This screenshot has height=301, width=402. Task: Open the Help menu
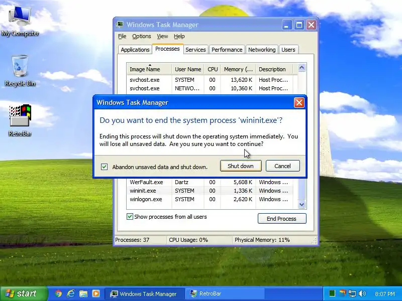coord(179,36)
